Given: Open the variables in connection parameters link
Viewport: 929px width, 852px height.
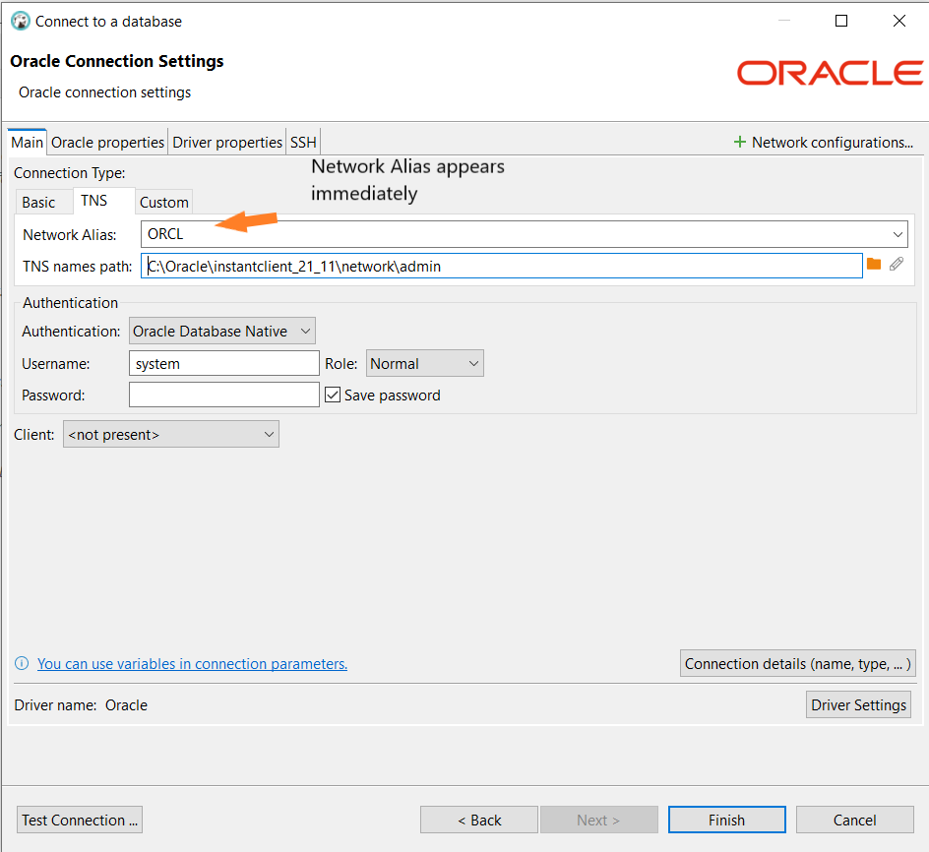Looking at the screenshot, I should 193,663.
